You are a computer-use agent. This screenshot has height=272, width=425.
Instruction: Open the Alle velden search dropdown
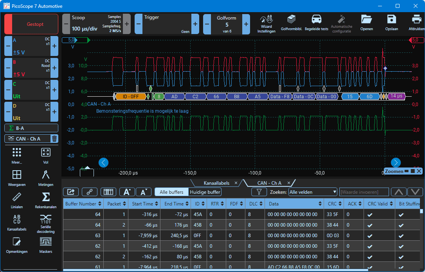click(x=313, y=192)
